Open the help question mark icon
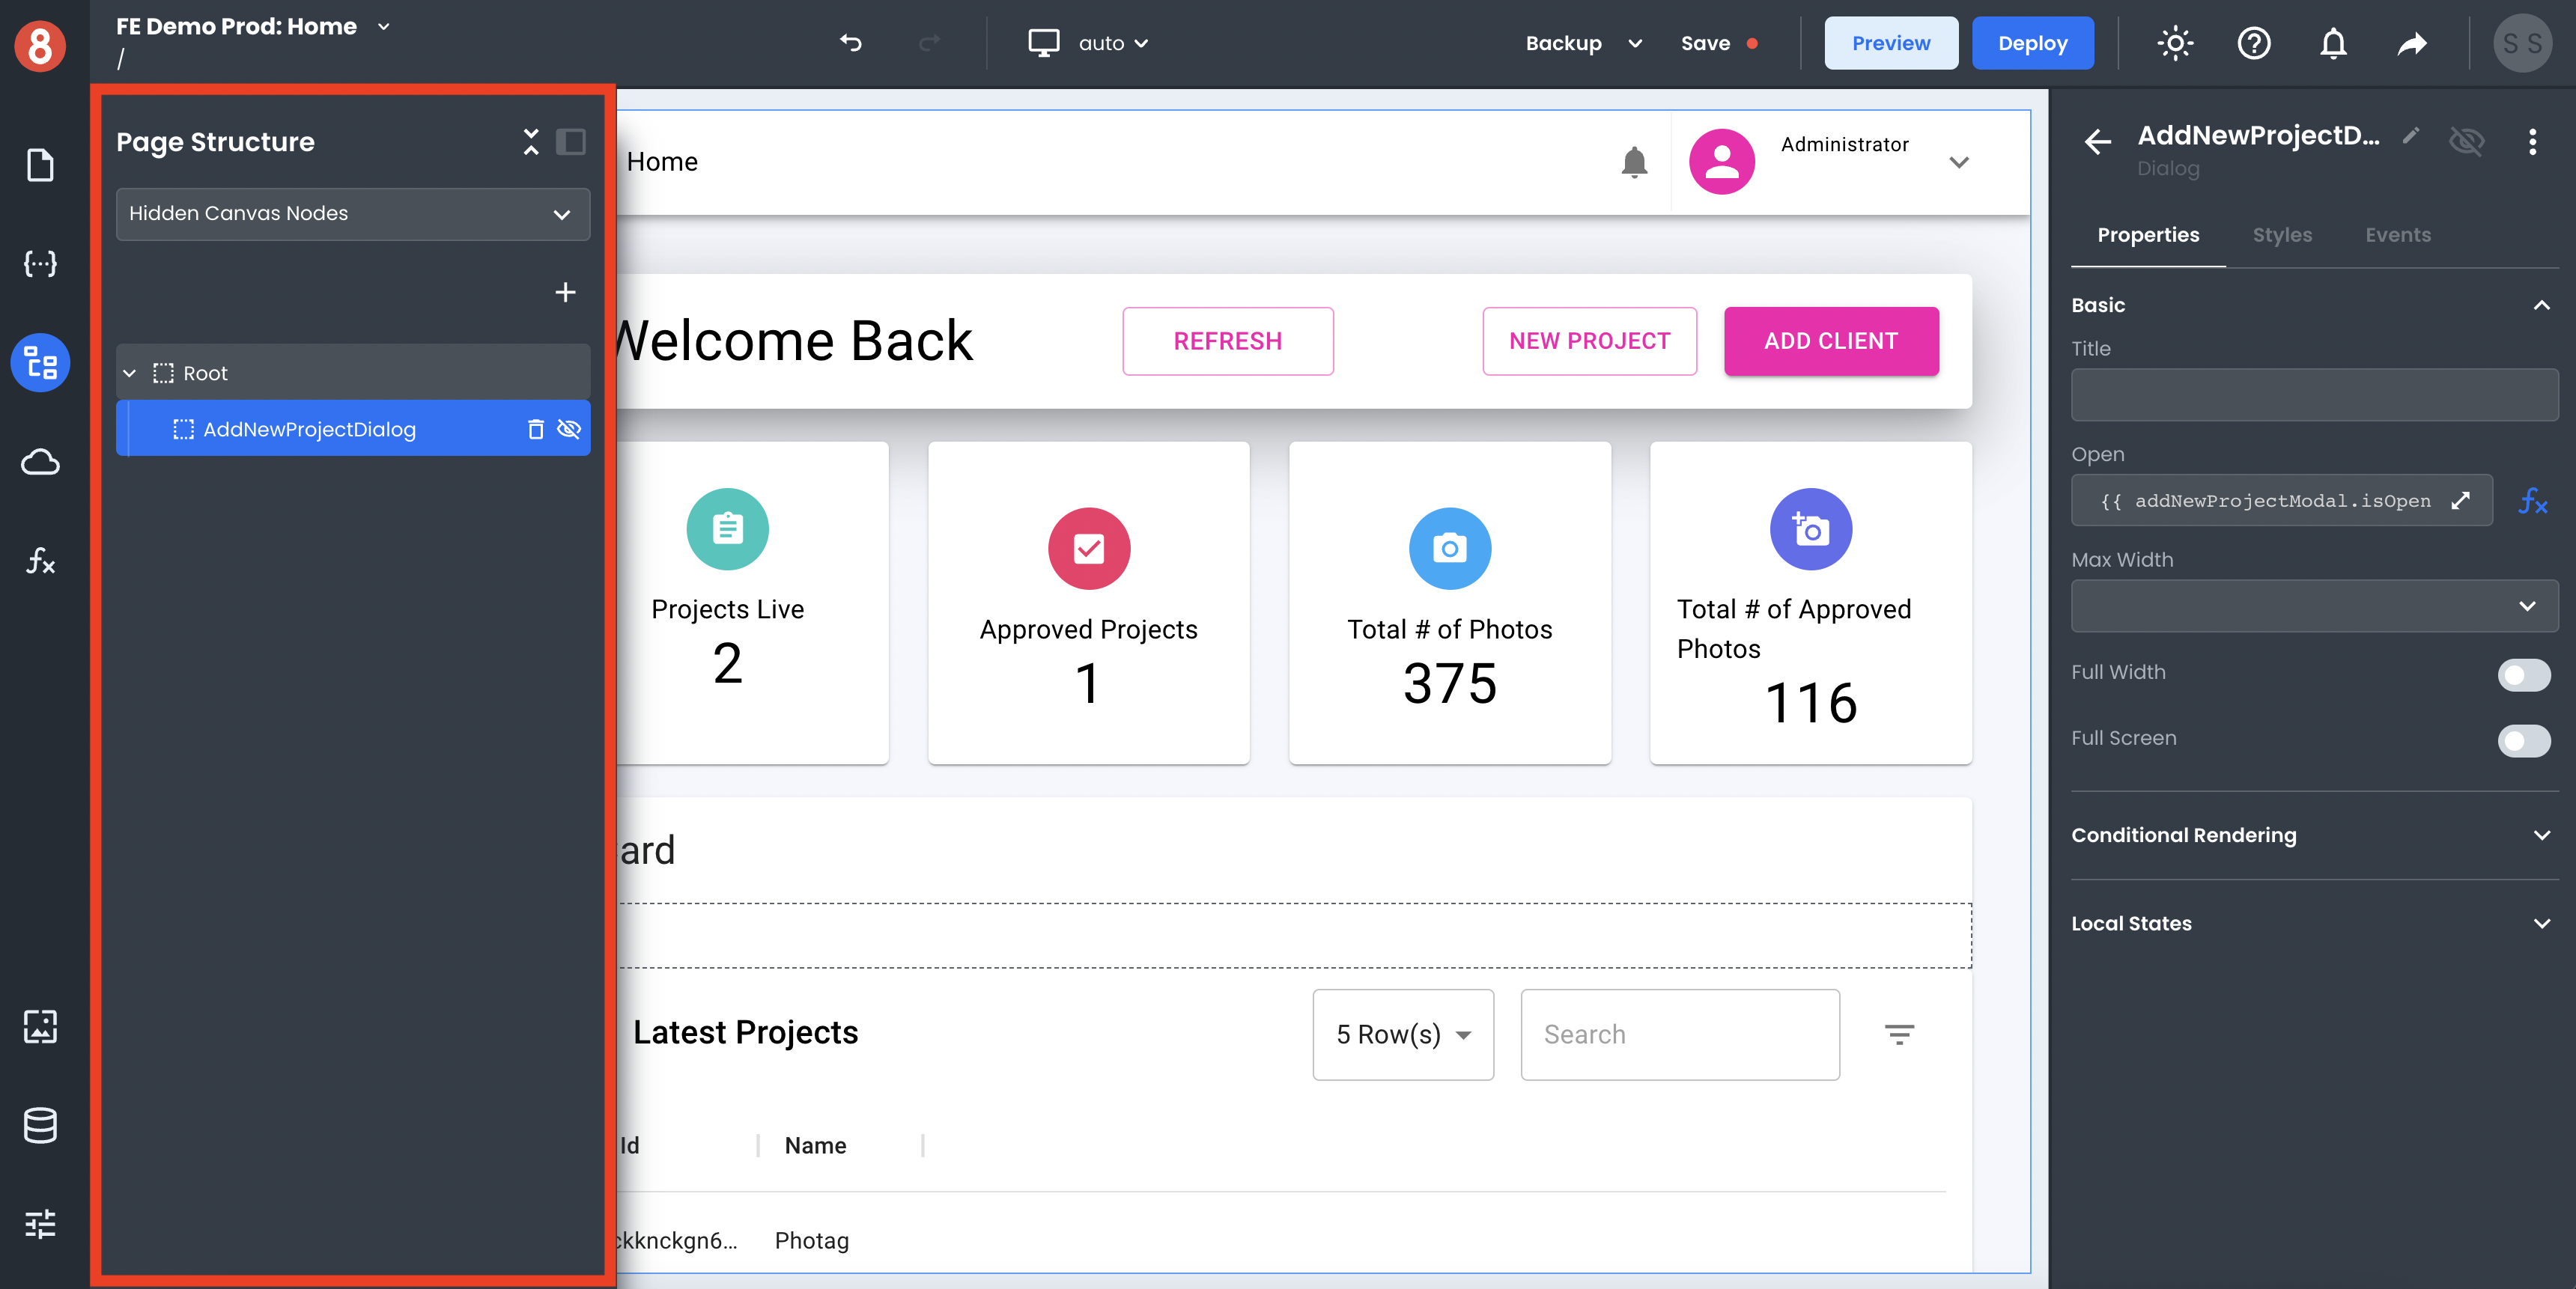This screenshot has height=1289, width=2576. coord(2254,43)
